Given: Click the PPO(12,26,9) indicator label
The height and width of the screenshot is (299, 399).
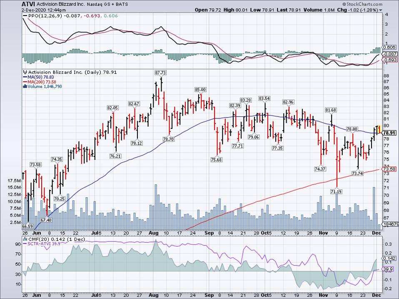Looking at the screenshot, I should click(45, 16).
